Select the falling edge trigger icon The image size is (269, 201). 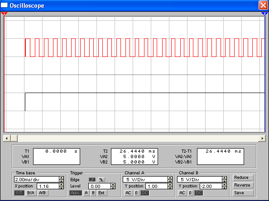click(101, 180)
